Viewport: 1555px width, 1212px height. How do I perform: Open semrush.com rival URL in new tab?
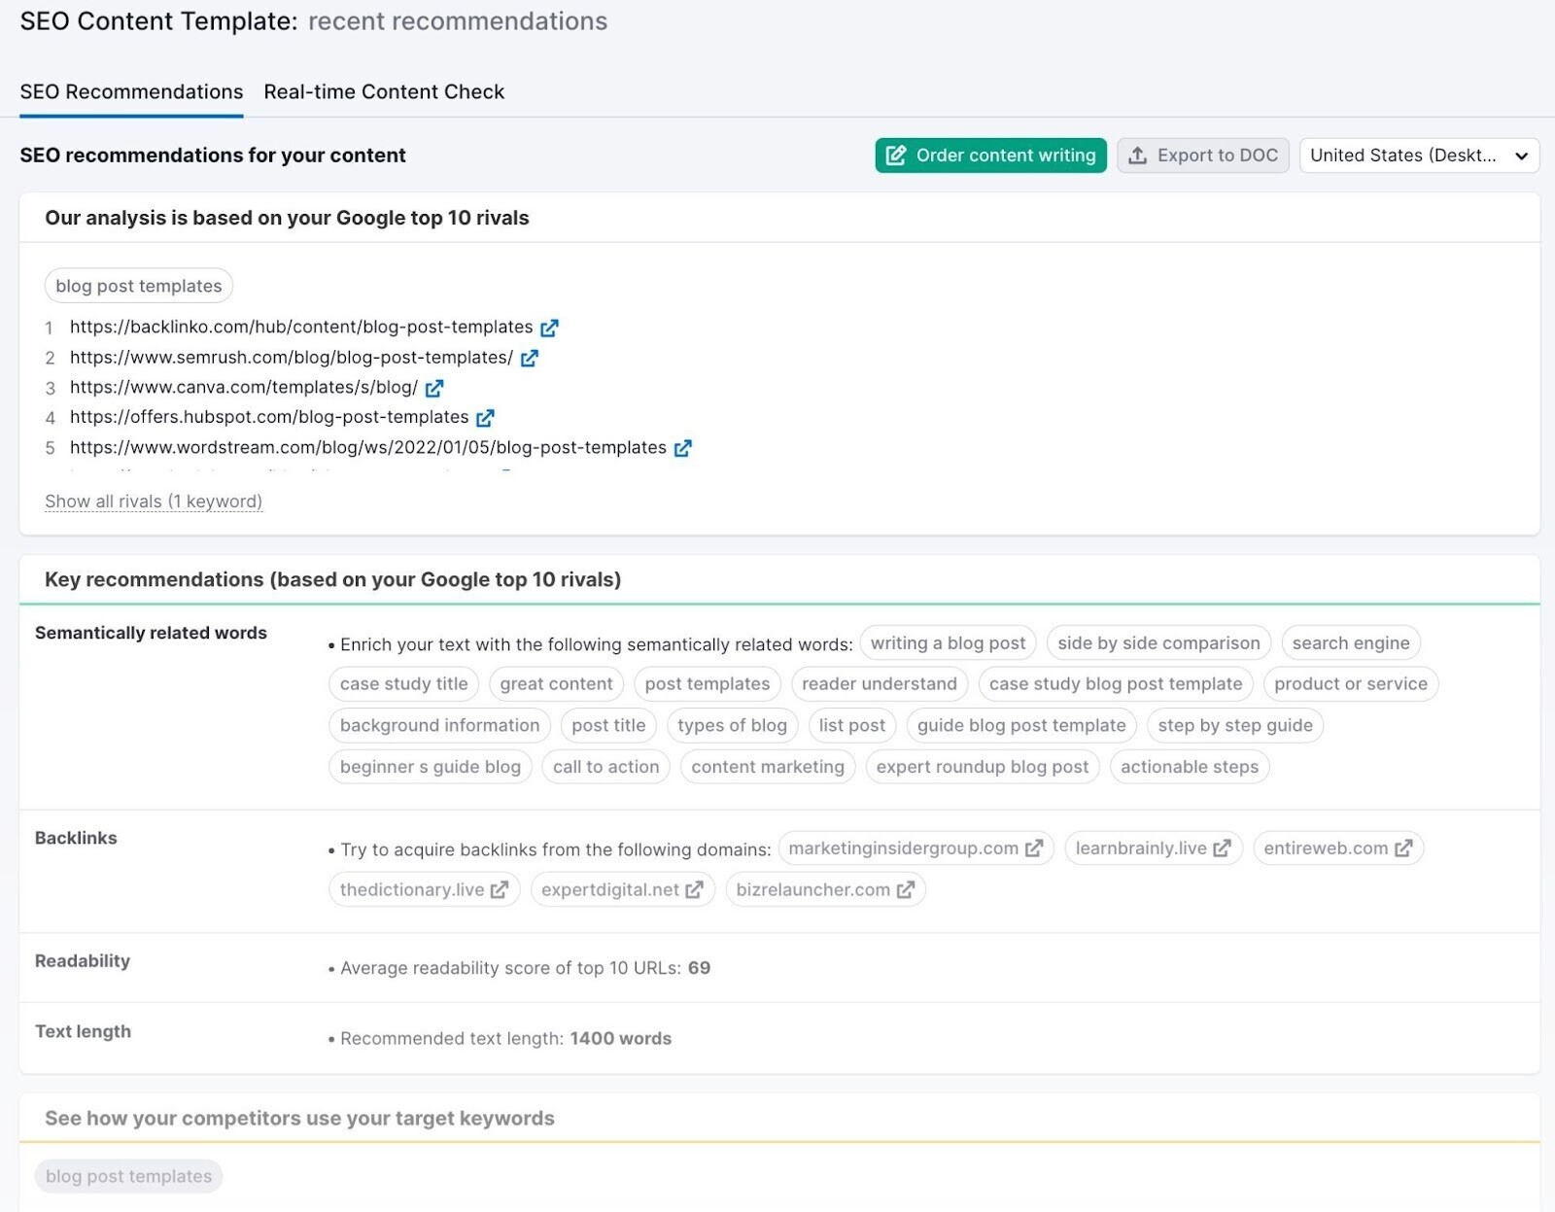pos(530,358)
